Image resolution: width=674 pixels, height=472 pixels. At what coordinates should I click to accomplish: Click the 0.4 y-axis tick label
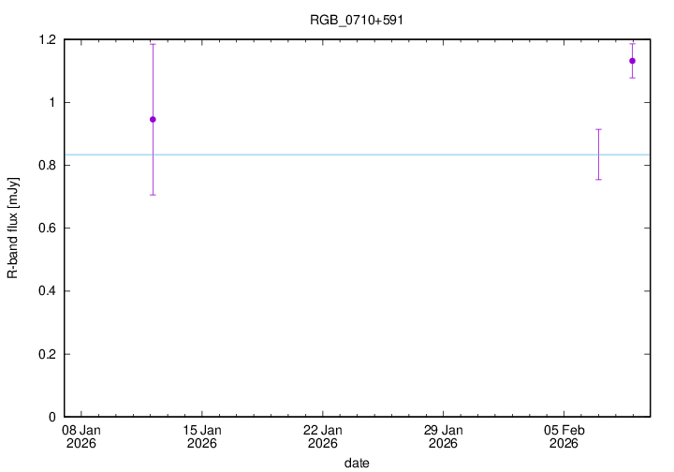[46, 291]
